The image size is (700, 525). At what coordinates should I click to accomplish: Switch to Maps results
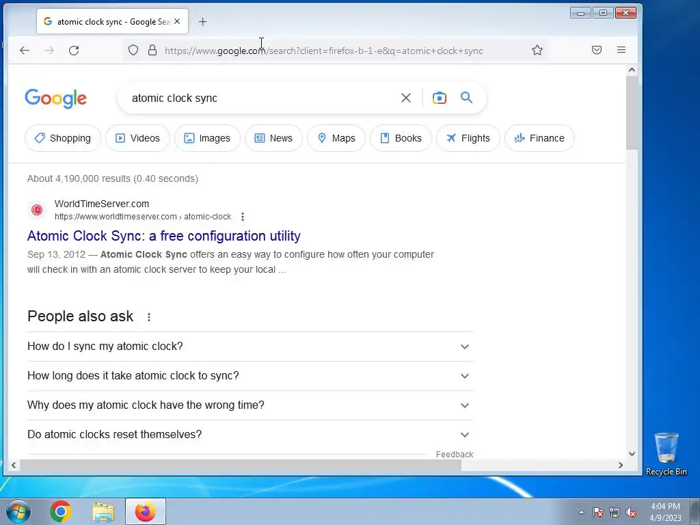click(x=336, y=138)
